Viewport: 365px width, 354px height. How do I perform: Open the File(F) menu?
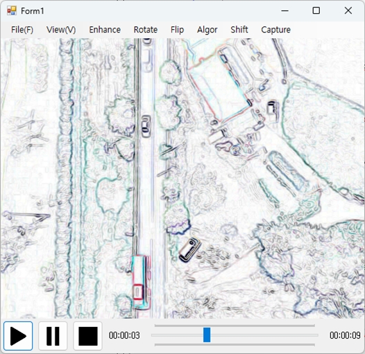pos(22,30)
